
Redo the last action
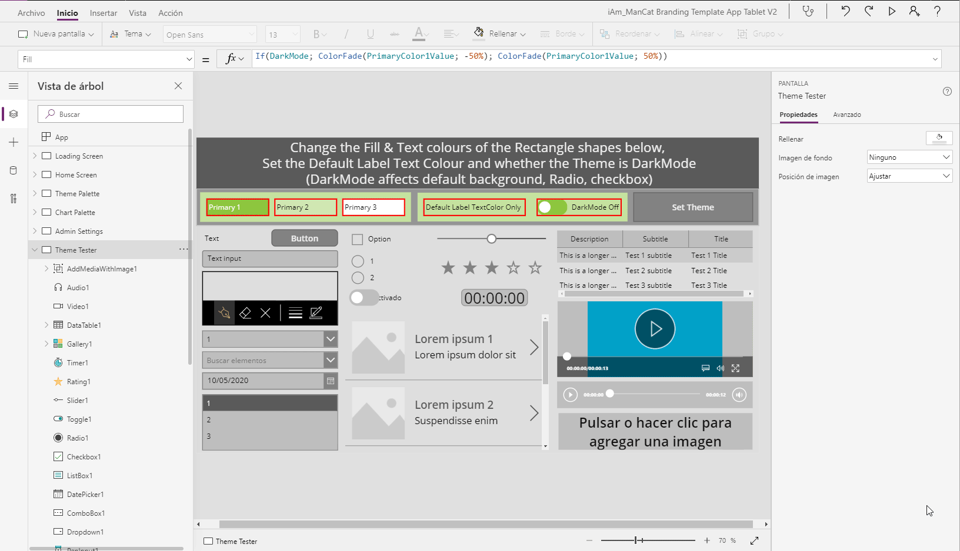[869, 11]
